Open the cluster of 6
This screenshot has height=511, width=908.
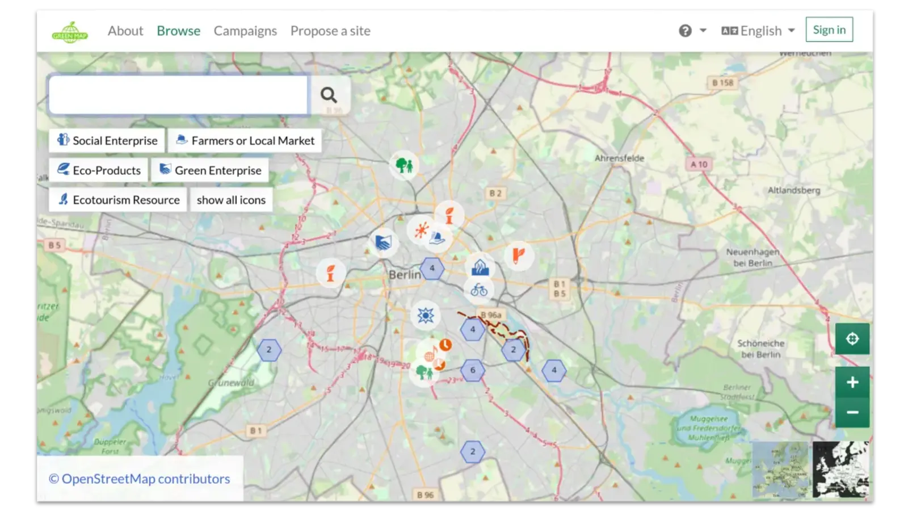[472, 370]
